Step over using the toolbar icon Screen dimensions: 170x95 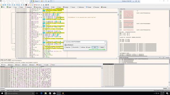point(14,5)
